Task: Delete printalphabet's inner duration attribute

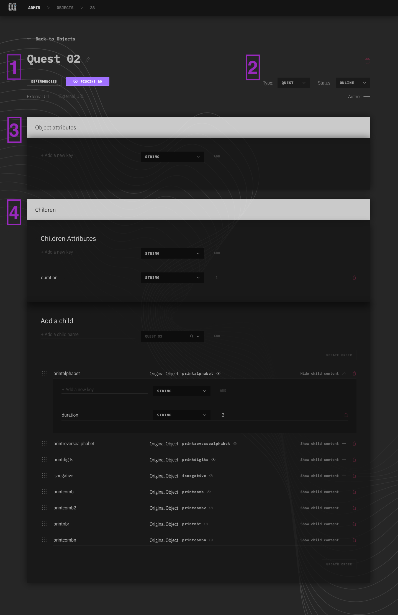Action: [x=346, y=415]
